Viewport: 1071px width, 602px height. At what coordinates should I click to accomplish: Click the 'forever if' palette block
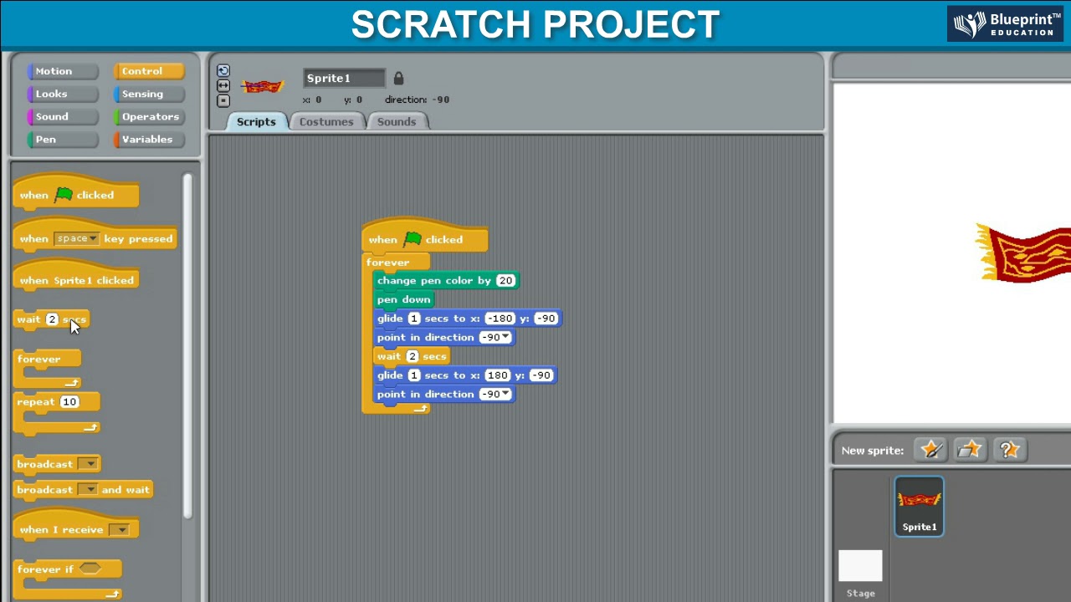coord(68,579)
